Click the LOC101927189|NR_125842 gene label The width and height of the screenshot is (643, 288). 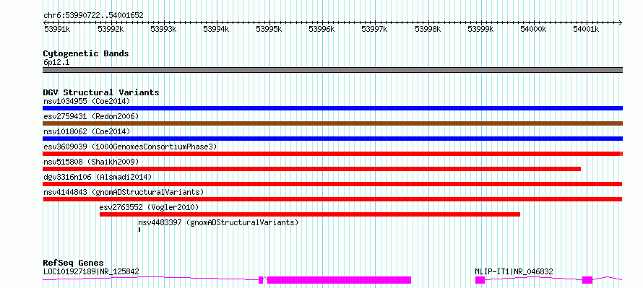tap(91, 271)
